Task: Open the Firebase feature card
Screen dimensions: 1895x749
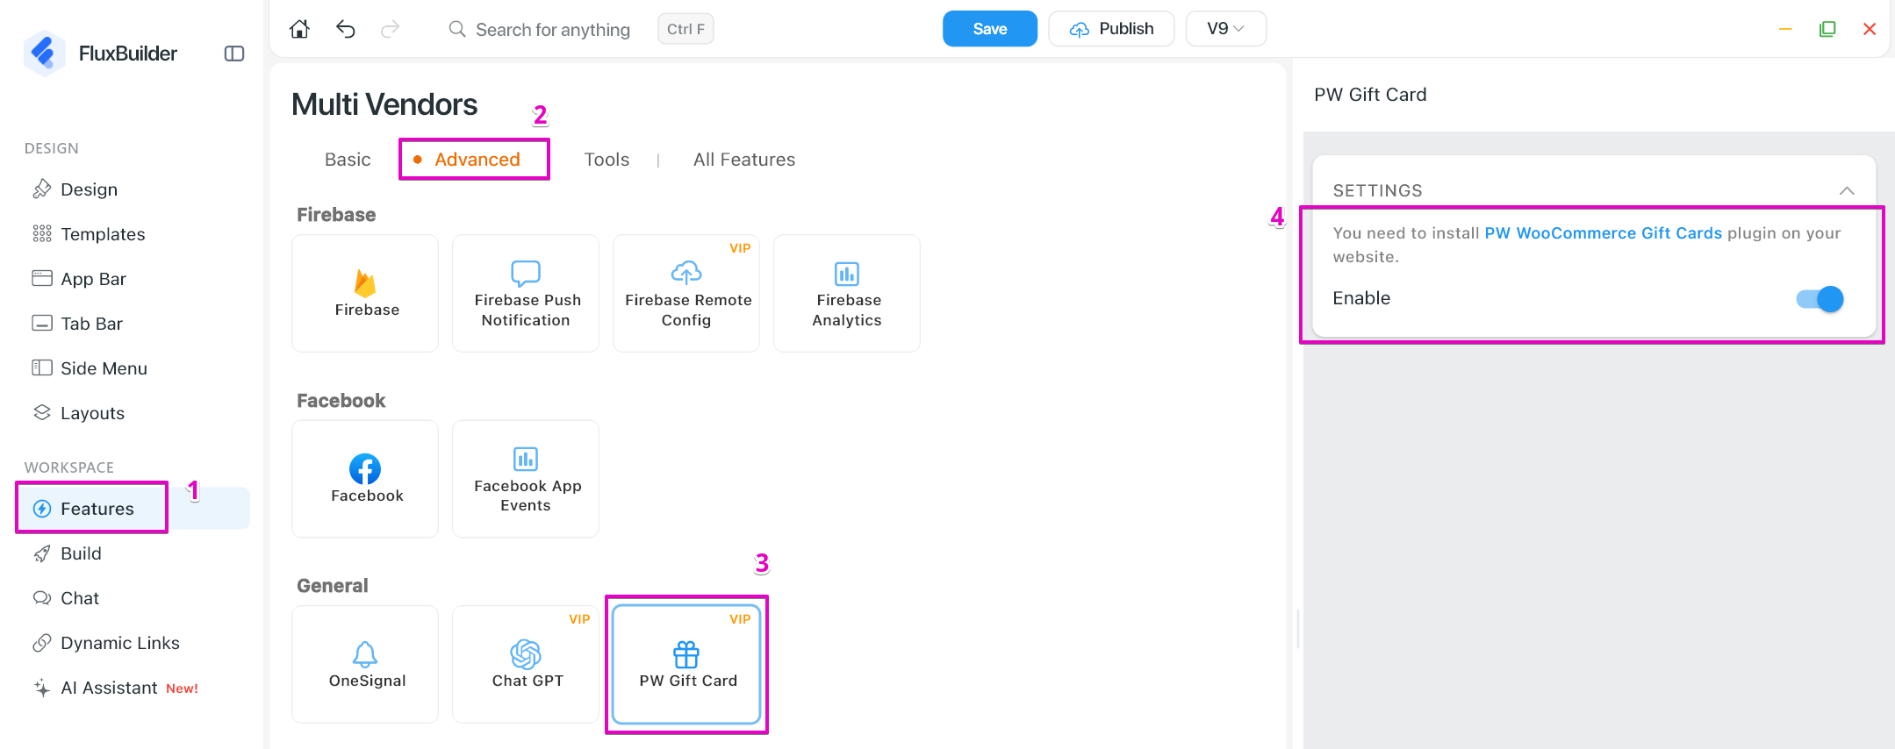Action: tap(365, 293)
